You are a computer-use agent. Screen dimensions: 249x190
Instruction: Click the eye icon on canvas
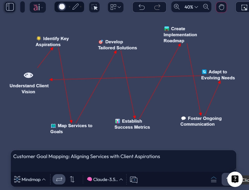click(x=28, y=75)
